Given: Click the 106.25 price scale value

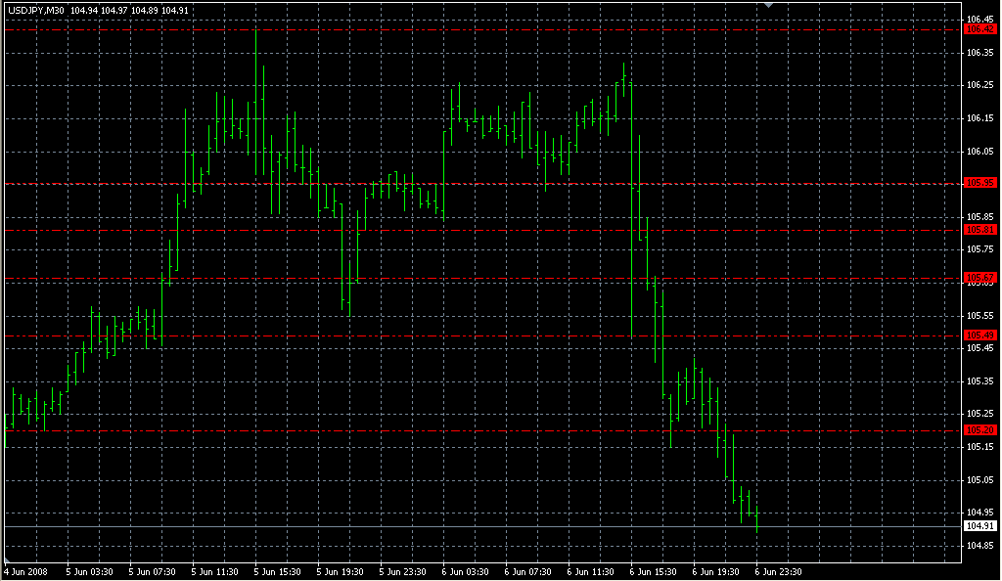Looking at the screenshot, I should click(x=980, y=85).
